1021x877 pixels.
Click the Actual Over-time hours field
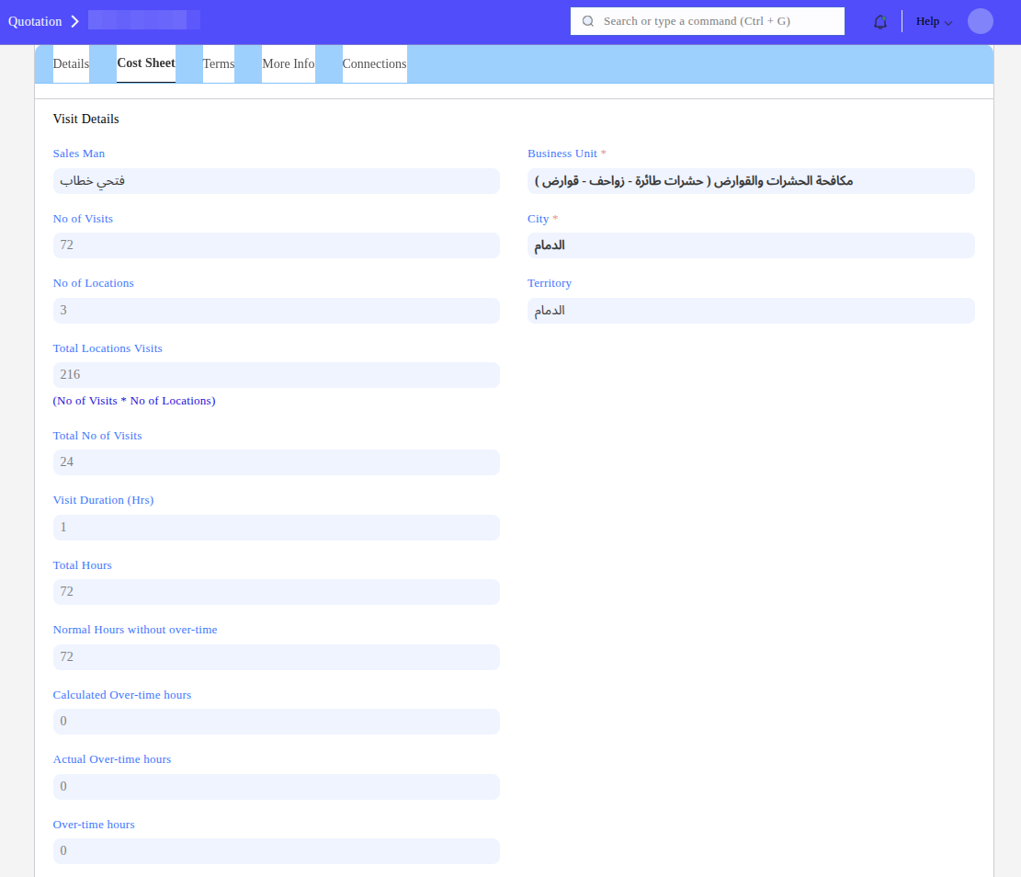coord(276,787)
